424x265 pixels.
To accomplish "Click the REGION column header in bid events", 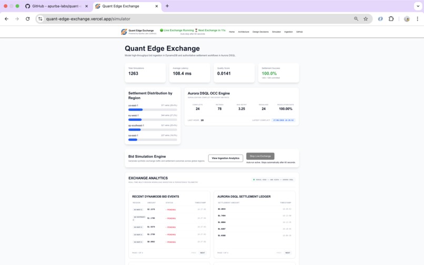I will point(137,203).
